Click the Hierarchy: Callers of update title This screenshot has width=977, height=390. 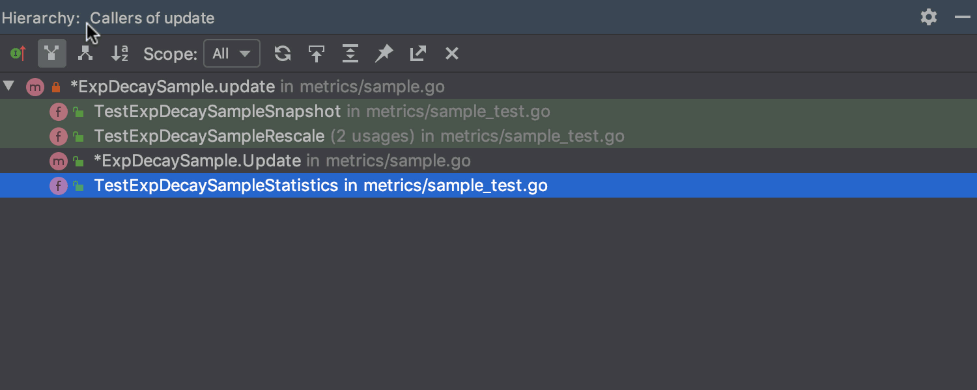(x=108, y=18)
